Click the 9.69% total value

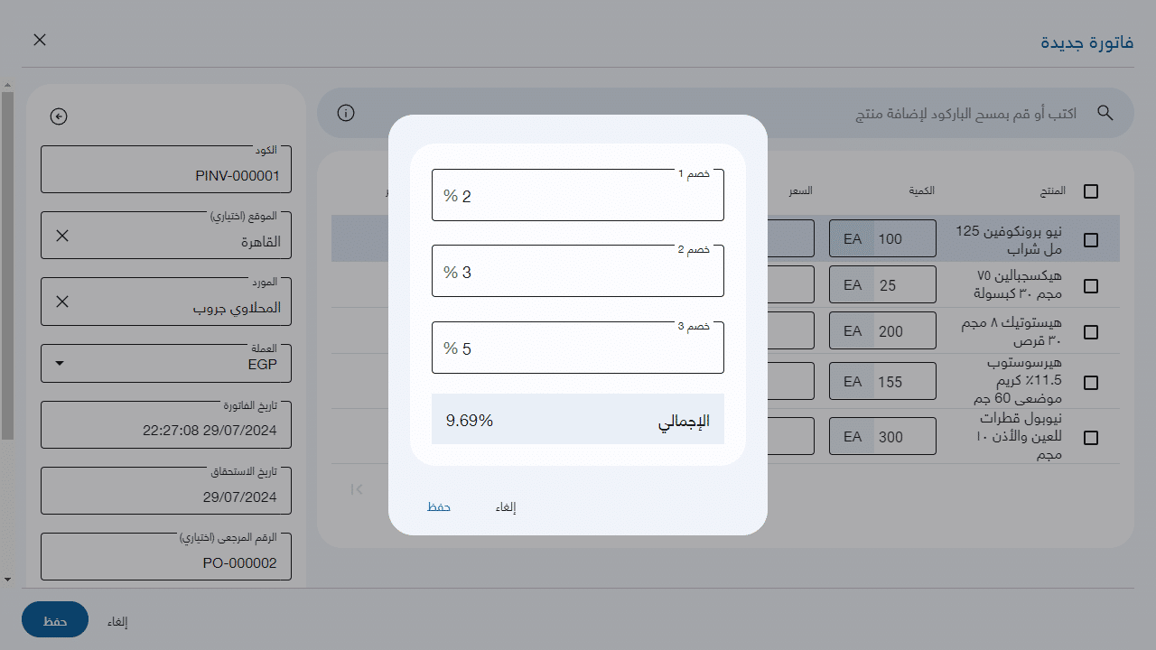point(470,420)
